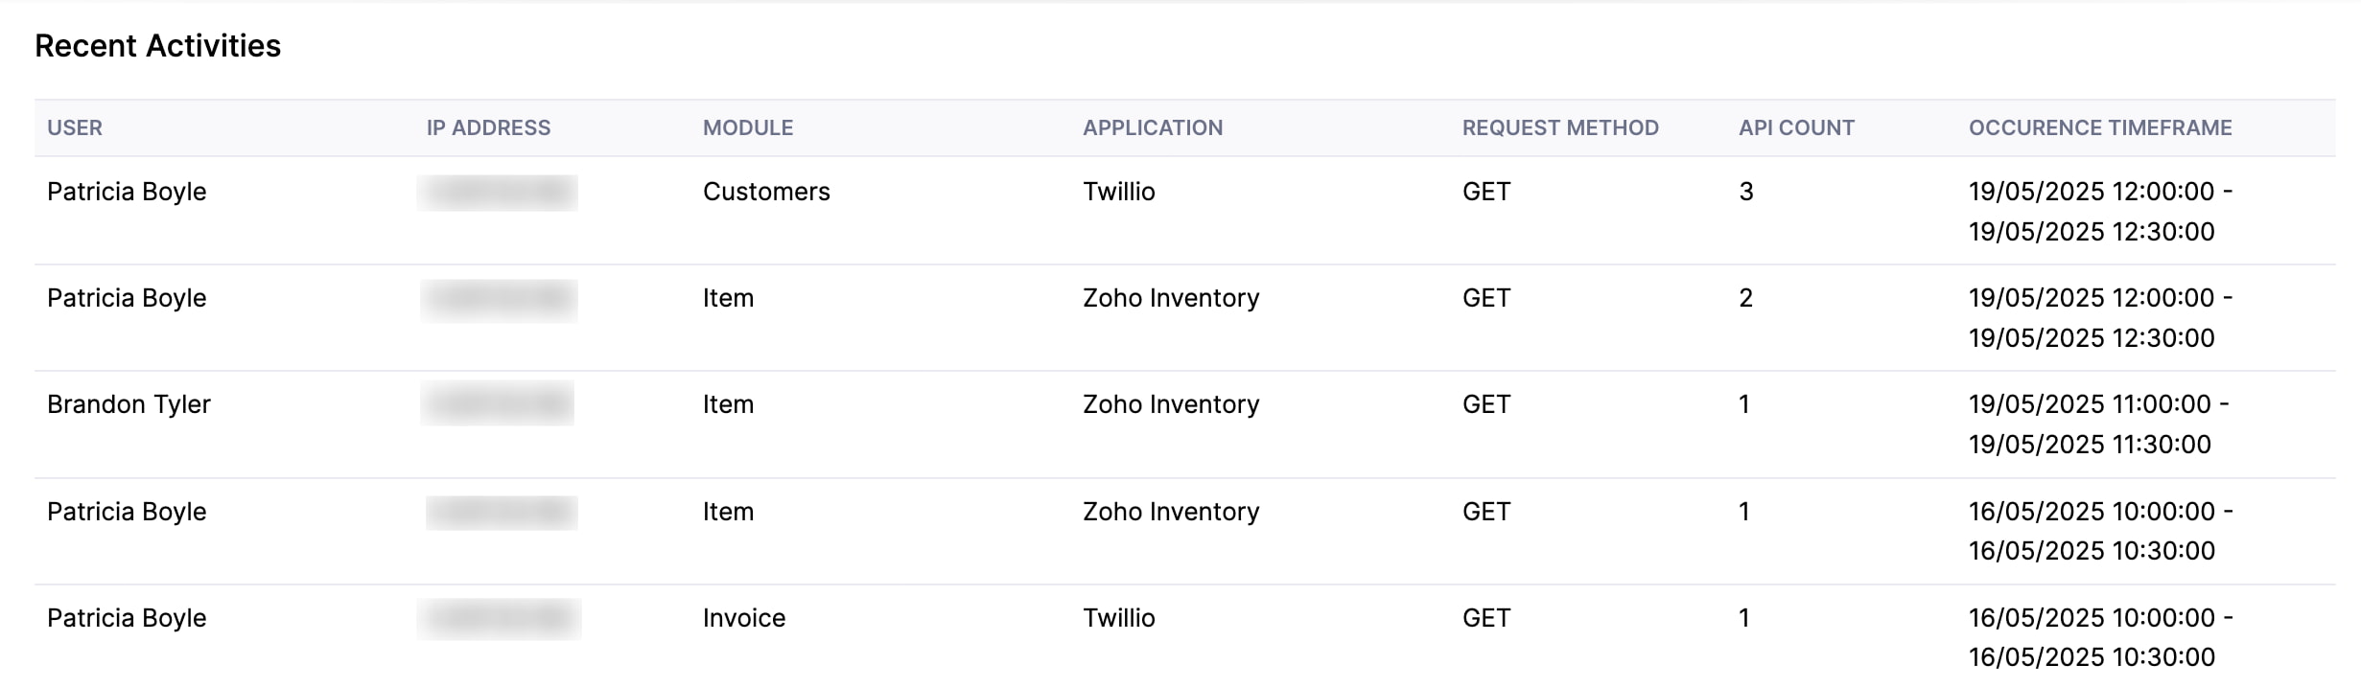Click Zoho Inventory in the second row

[x=1172, y=298]
